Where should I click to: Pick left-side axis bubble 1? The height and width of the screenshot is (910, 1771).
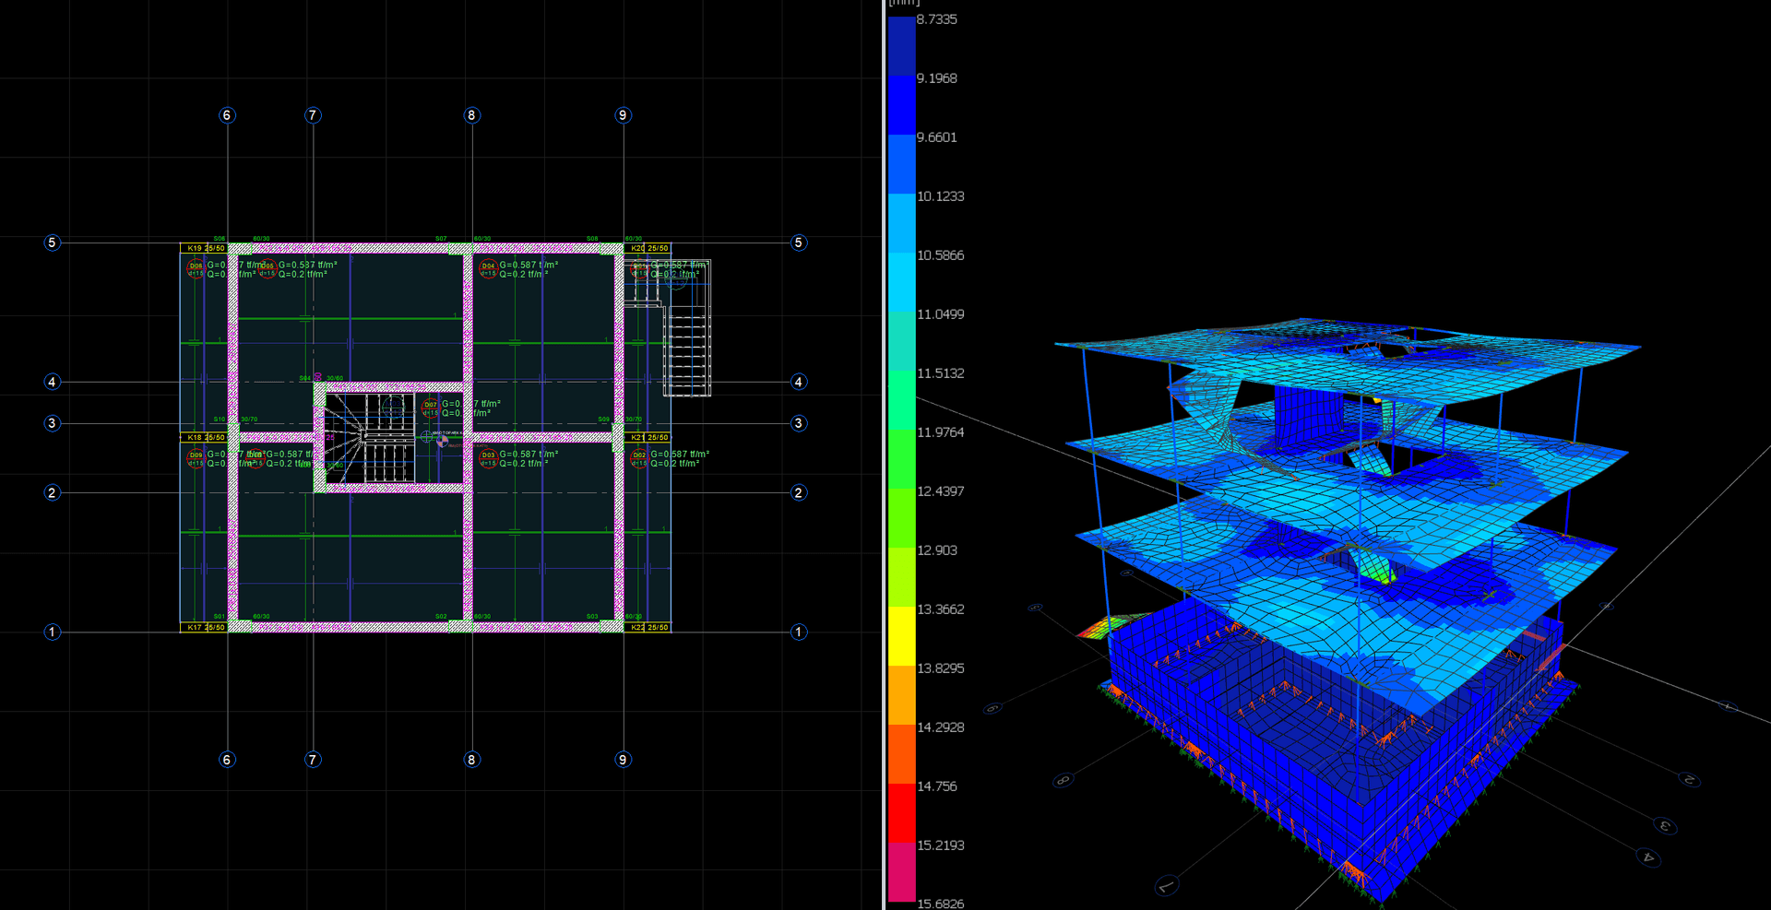pyautogui.click(x=52, y=632)
